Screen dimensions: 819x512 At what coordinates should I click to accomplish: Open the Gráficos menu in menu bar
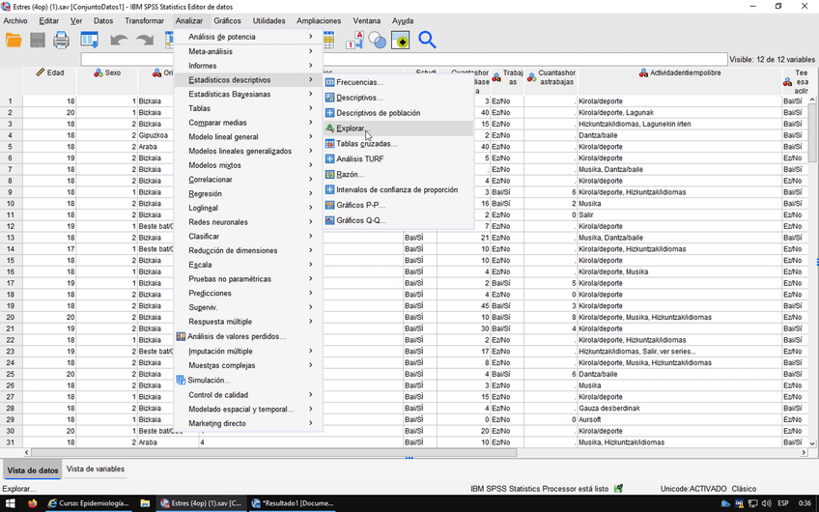click(x=227, y=20)
